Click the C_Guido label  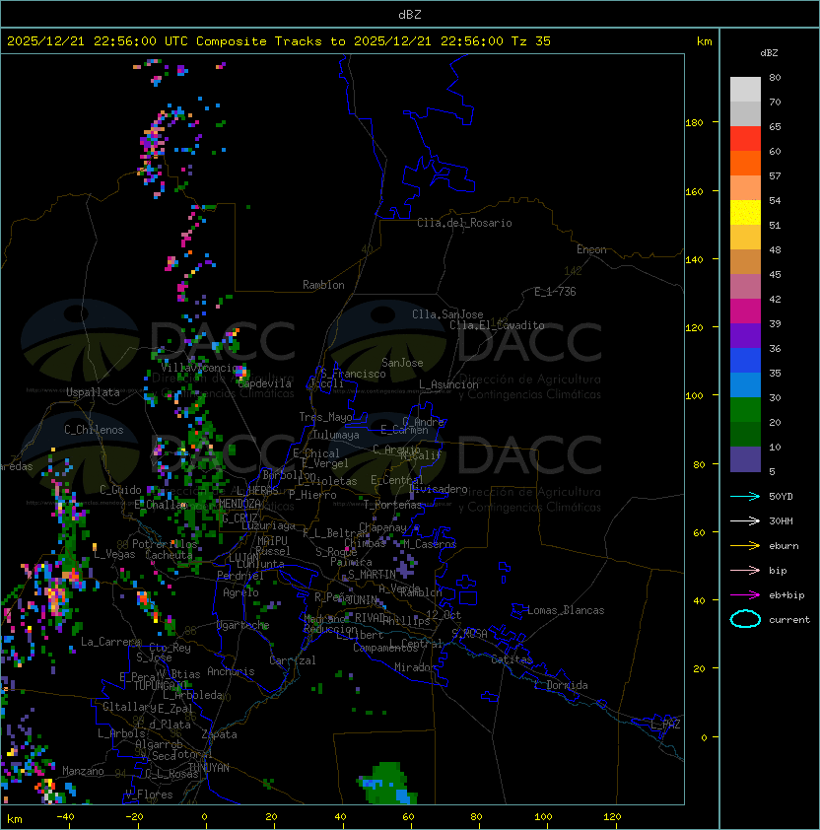[x=120, y=490]
